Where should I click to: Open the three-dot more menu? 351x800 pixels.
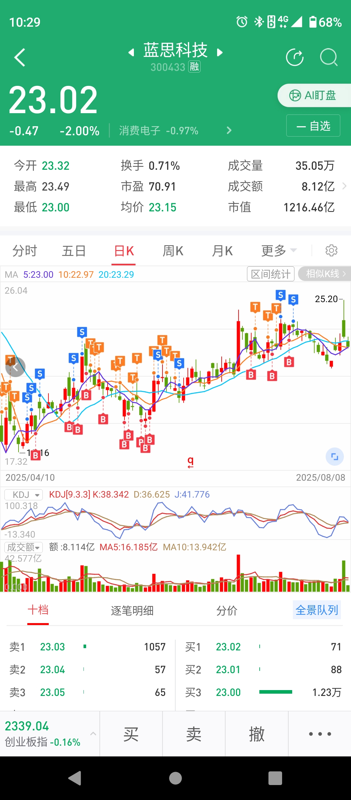(320, 734)
